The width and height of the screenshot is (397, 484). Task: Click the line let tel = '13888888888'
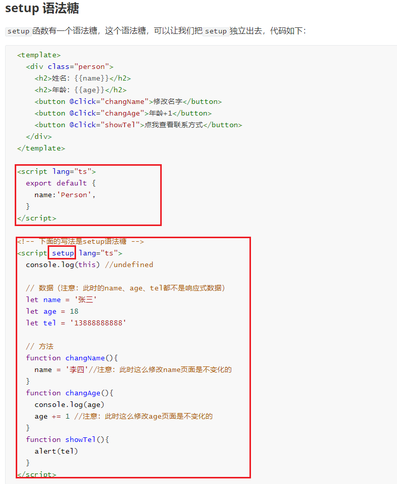click(76, 323)
